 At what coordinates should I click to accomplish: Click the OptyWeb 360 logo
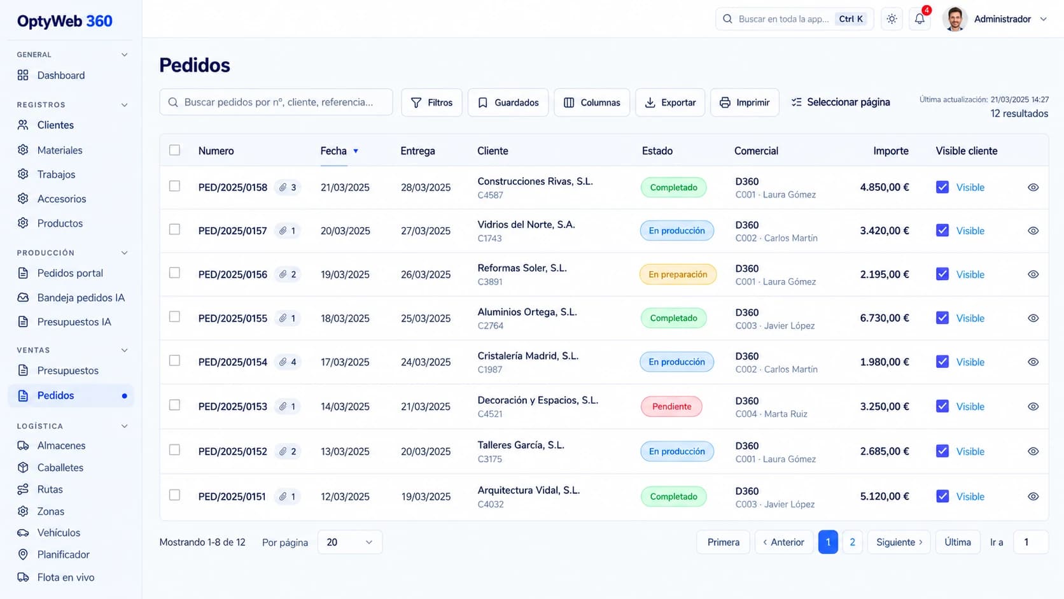pyautogui.click(x=65, y=21)
